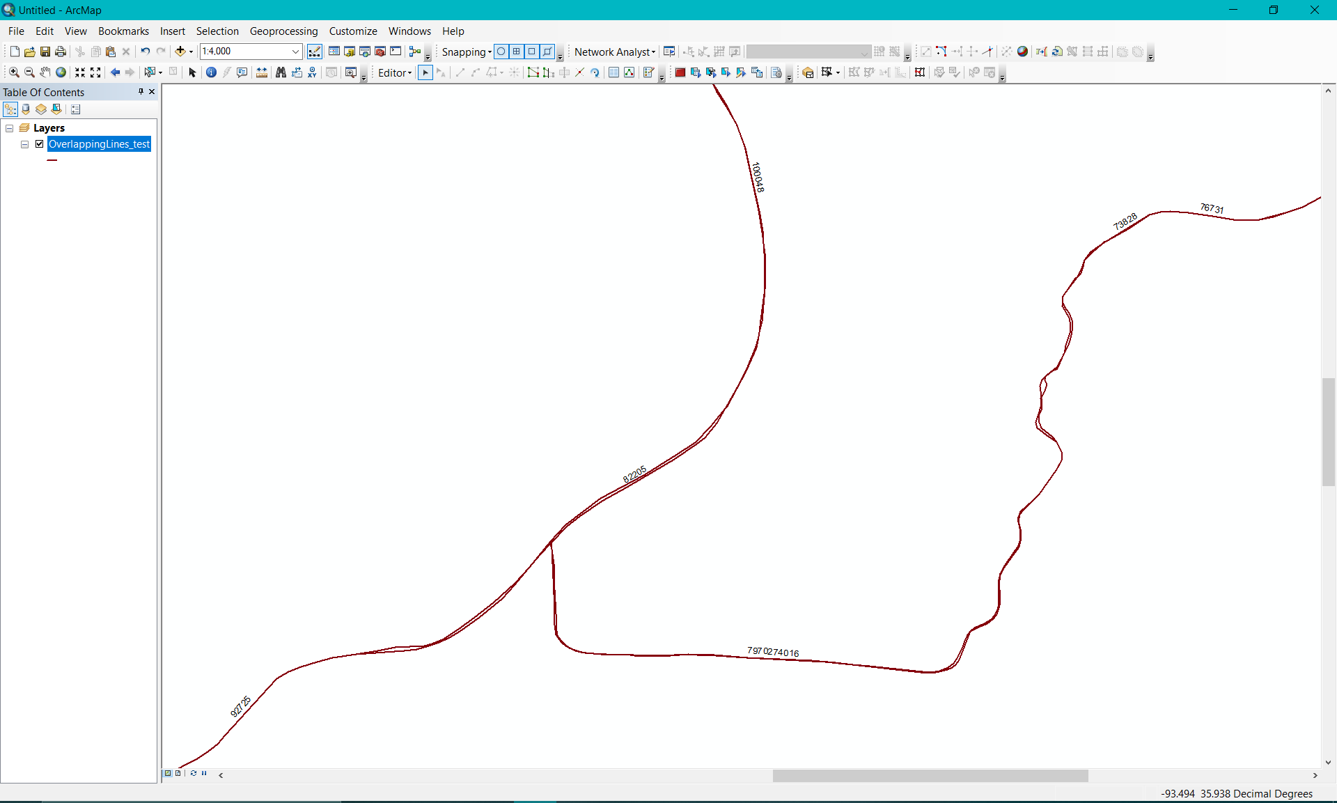Screen dimensions: 1337x803
Task: Open the Edit menu
Action: 45,31
